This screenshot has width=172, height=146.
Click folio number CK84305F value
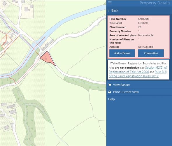(x=144, y=19)
